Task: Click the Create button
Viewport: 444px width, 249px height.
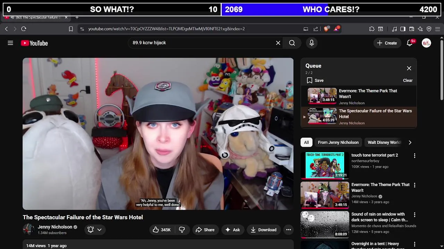Action: click(x=387, y=43)
